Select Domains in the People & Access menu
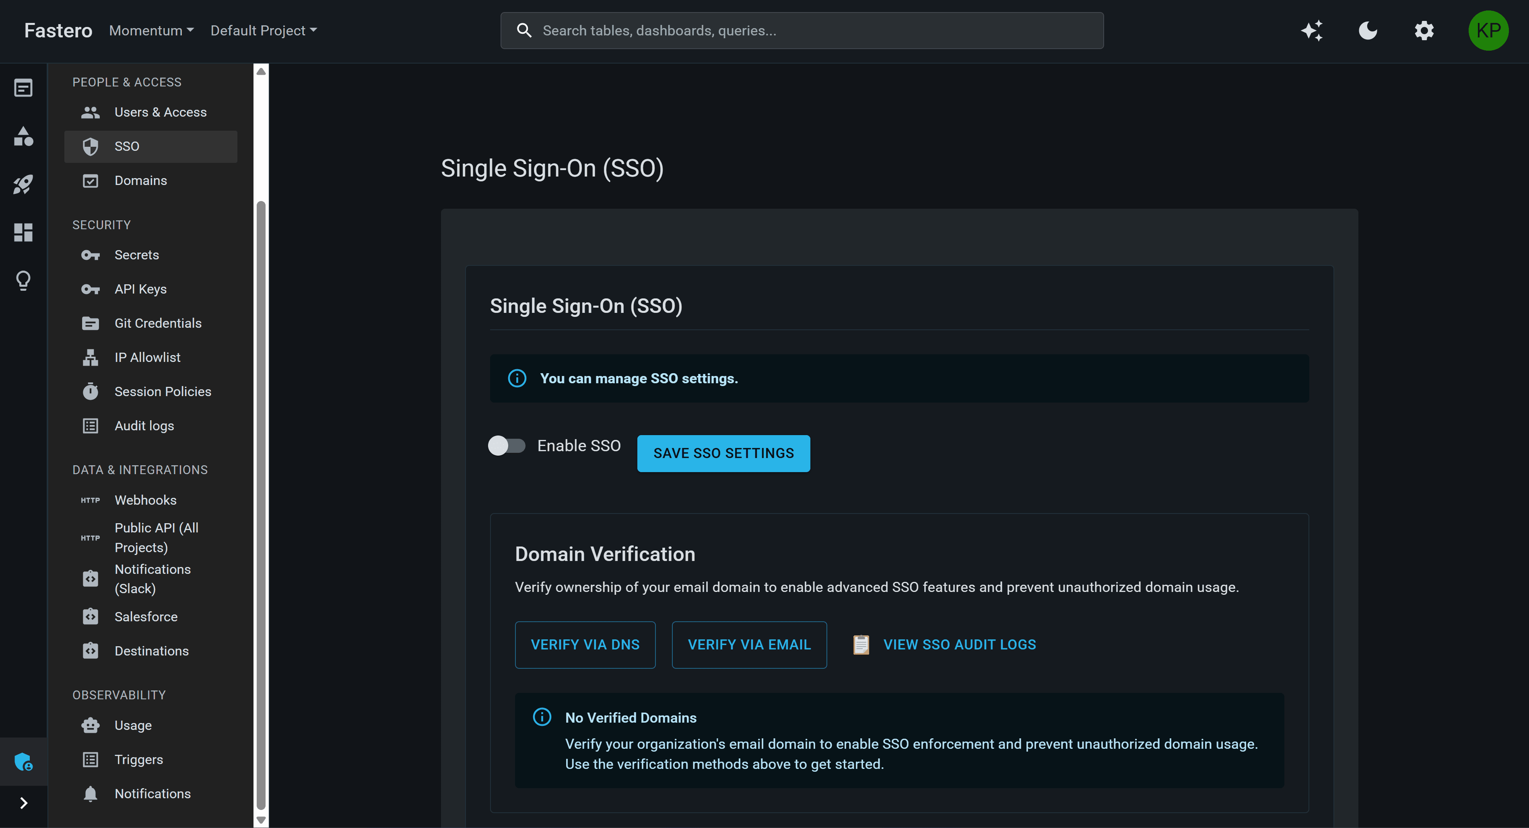The image size is (1529, 828). [x=141, y=180]
